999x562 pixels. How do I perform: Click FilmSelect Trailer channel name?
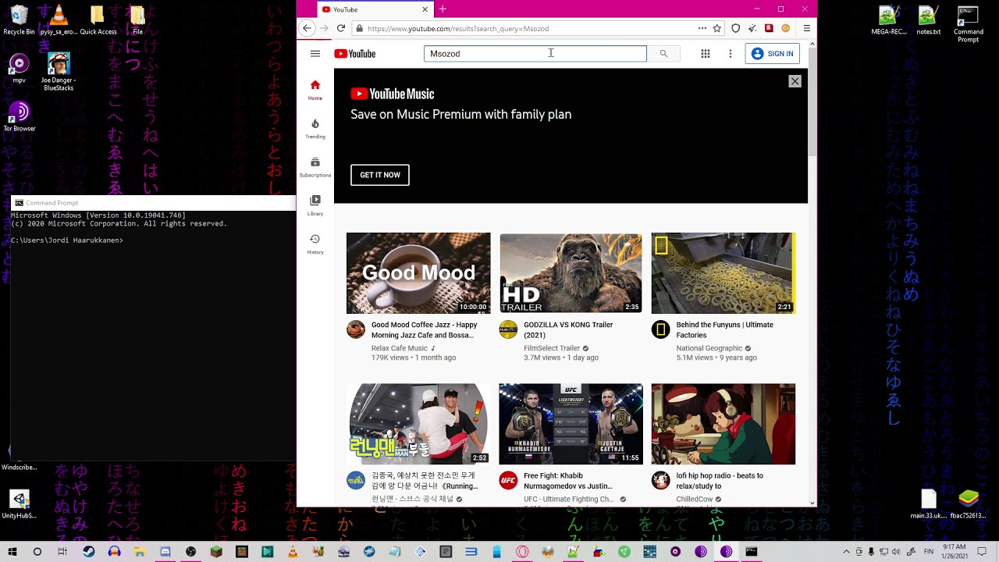[552, 348]
